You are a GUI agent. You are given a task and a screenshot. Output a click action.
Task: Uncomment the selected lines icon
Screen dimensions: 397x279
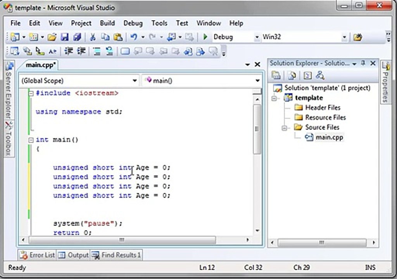point(109,52)
